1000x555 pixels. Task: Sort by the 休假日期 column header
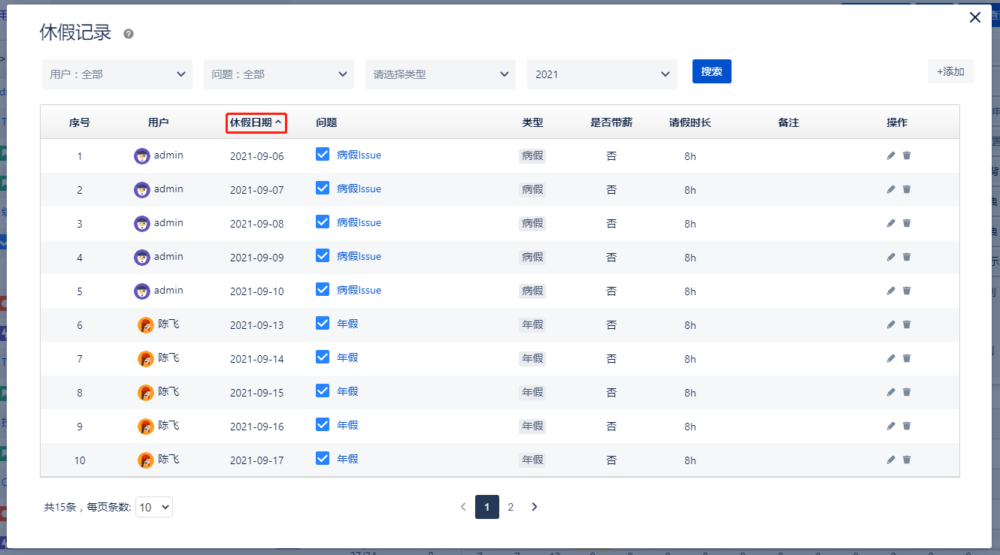click(256, 122)
